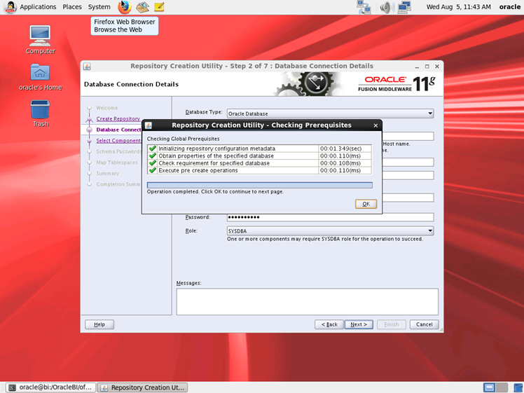Screen dimensions: 524x393
Task: Minimize the Repository Creation Utility window
Action: (417, 67)
